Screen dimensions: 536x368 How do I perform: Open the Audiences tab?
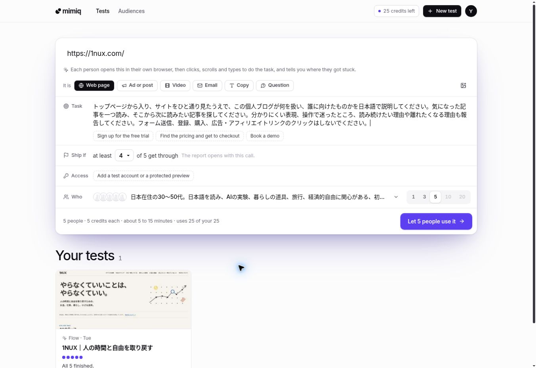(132, 11)
